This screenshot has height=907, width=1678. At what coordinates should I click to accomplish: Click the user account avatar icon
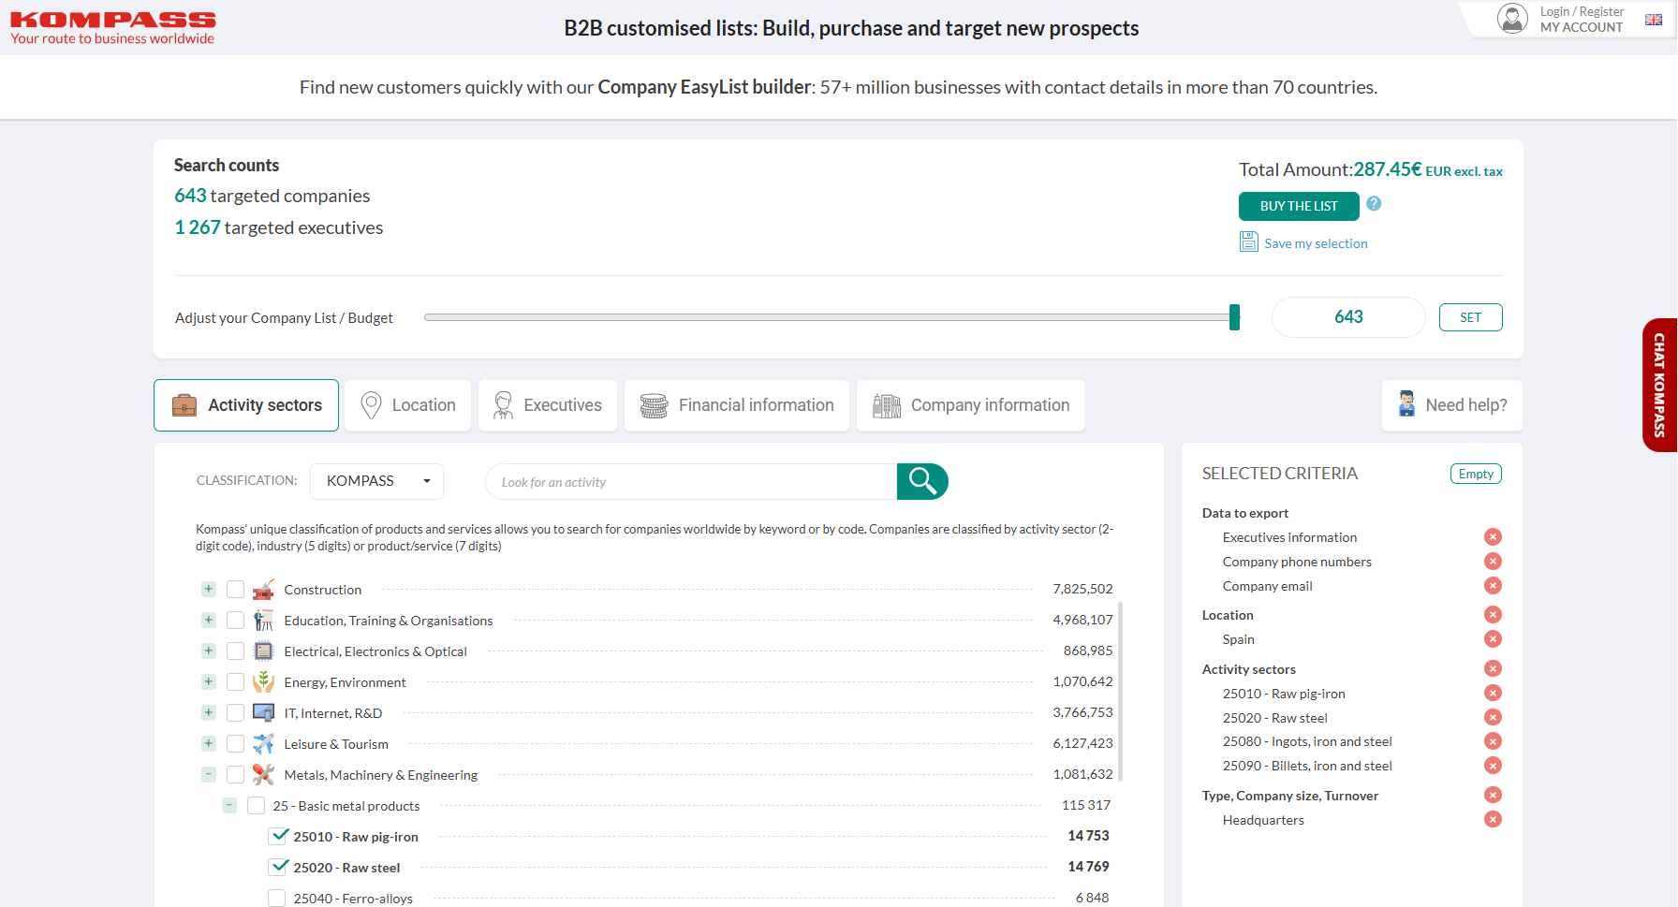tap(1512, 19)
